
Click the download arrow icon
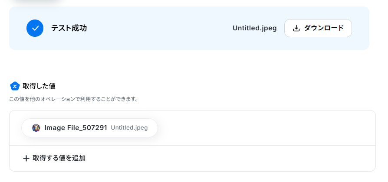coord(296,28)
